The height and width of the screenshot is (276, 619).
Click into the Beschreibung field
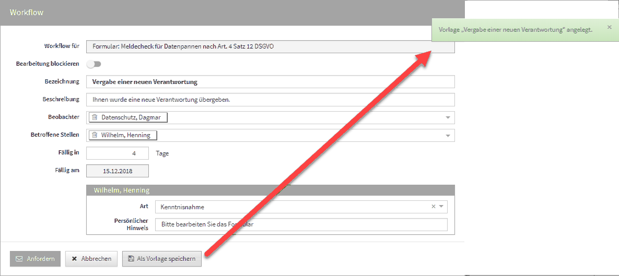coord(270,100)
